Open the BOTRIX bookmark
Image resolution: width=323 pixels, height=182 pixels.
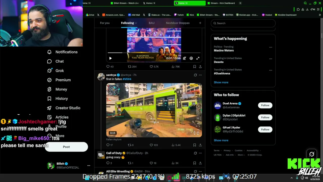click(228, 15)
